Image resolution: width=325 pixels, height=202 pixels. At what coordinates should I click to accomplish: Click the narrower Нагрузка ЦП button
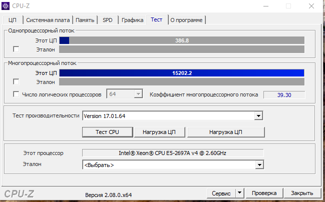tap(159, 132)
